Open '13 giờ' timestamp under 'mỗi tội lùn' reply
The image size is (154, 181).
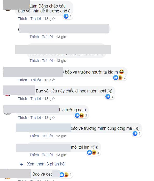click(x=61, y=155)
